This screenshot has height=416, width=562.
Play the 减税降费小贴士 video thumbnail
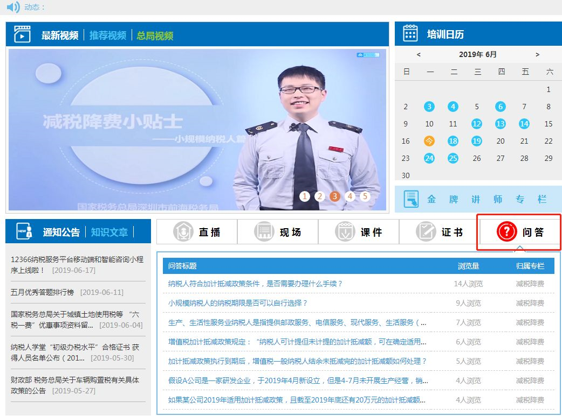point(197,129)
